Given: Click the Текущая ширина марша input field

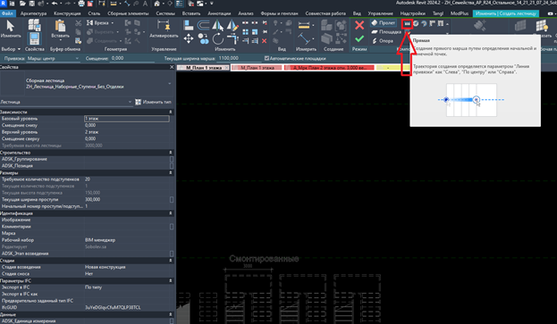Looking at the screenshot, I should point(238,58).
